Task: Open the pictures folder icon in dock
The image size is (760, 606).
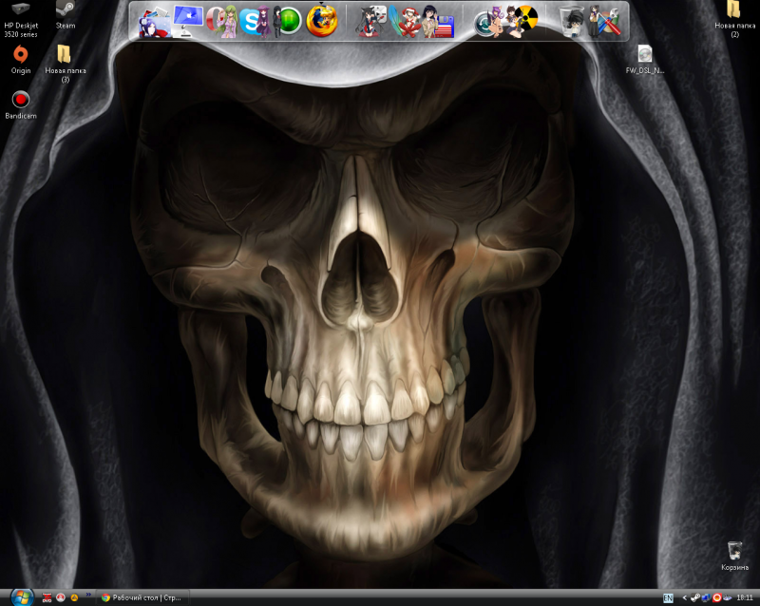Action: tap(153, 23)
